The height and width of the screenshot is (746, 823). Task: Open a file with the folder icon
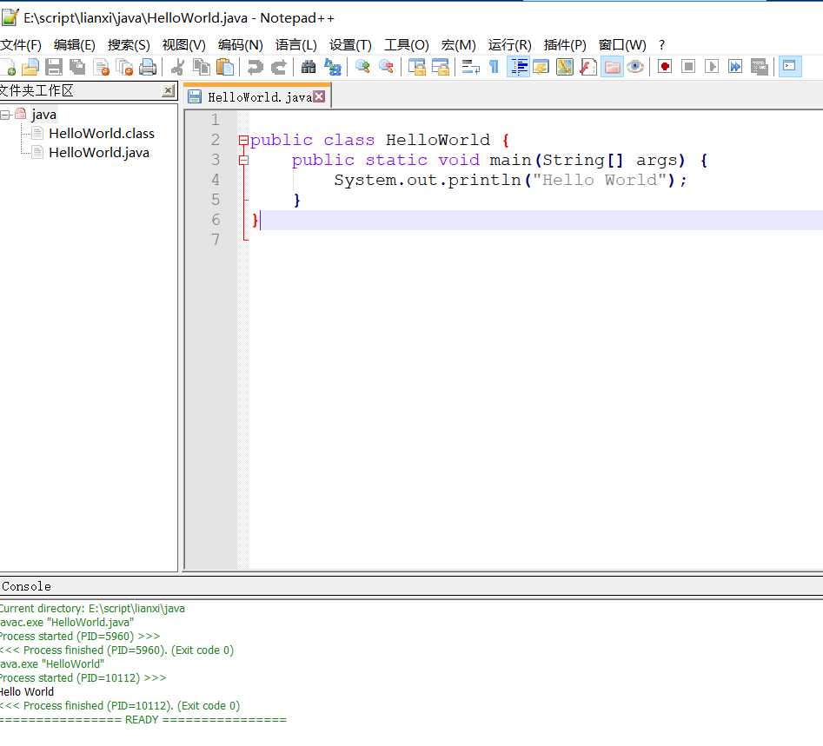coord(30,67)
